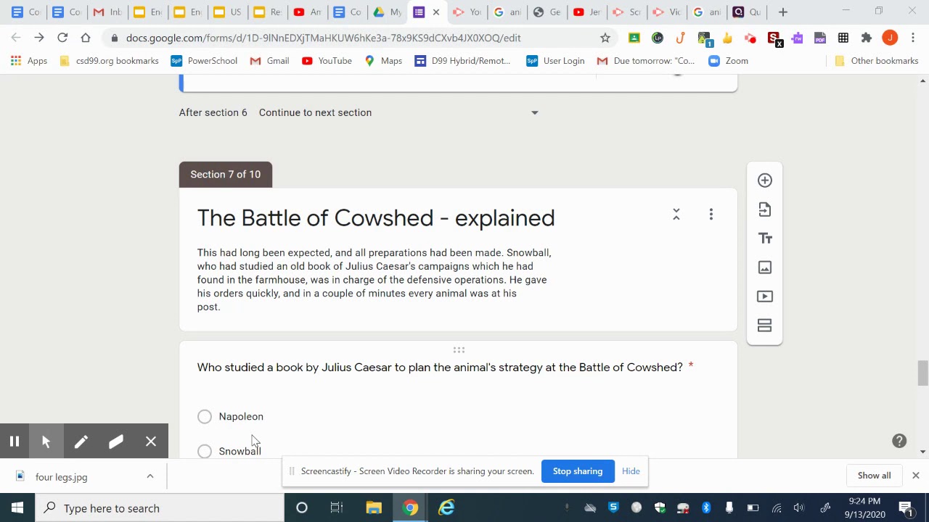Edit the question text about Julius Caesar

point(440,368)
